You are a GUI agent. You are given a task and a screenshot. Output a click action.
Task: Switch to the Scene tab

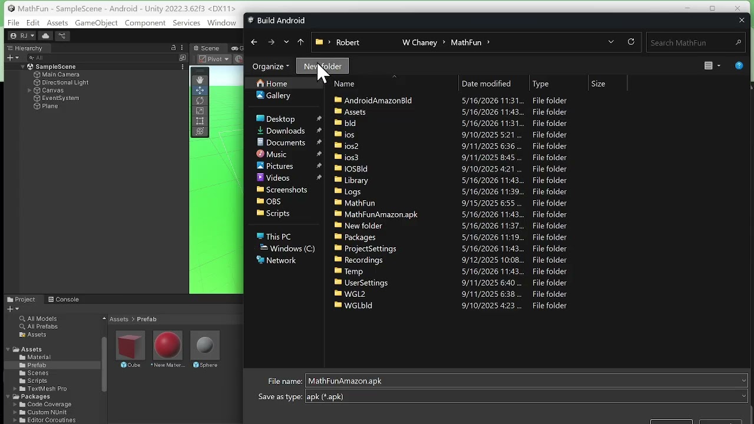point(206,48)
